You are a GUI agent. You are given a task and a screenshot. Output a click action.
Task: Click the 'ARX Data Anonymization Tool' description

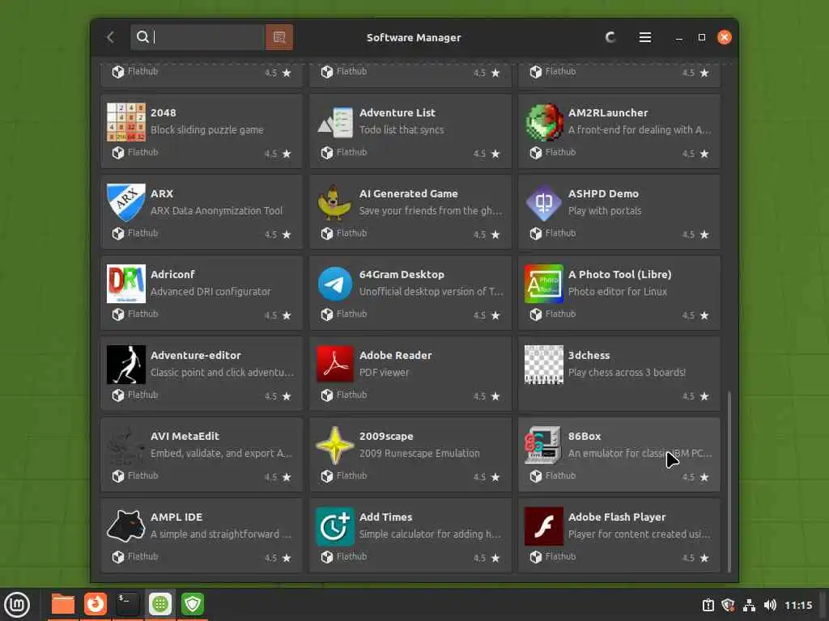217,211
